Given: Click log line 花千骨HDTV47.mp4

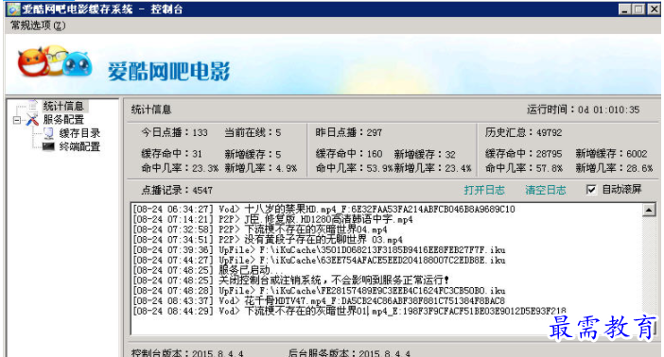Looking at the screenshot, I should 319,300.
